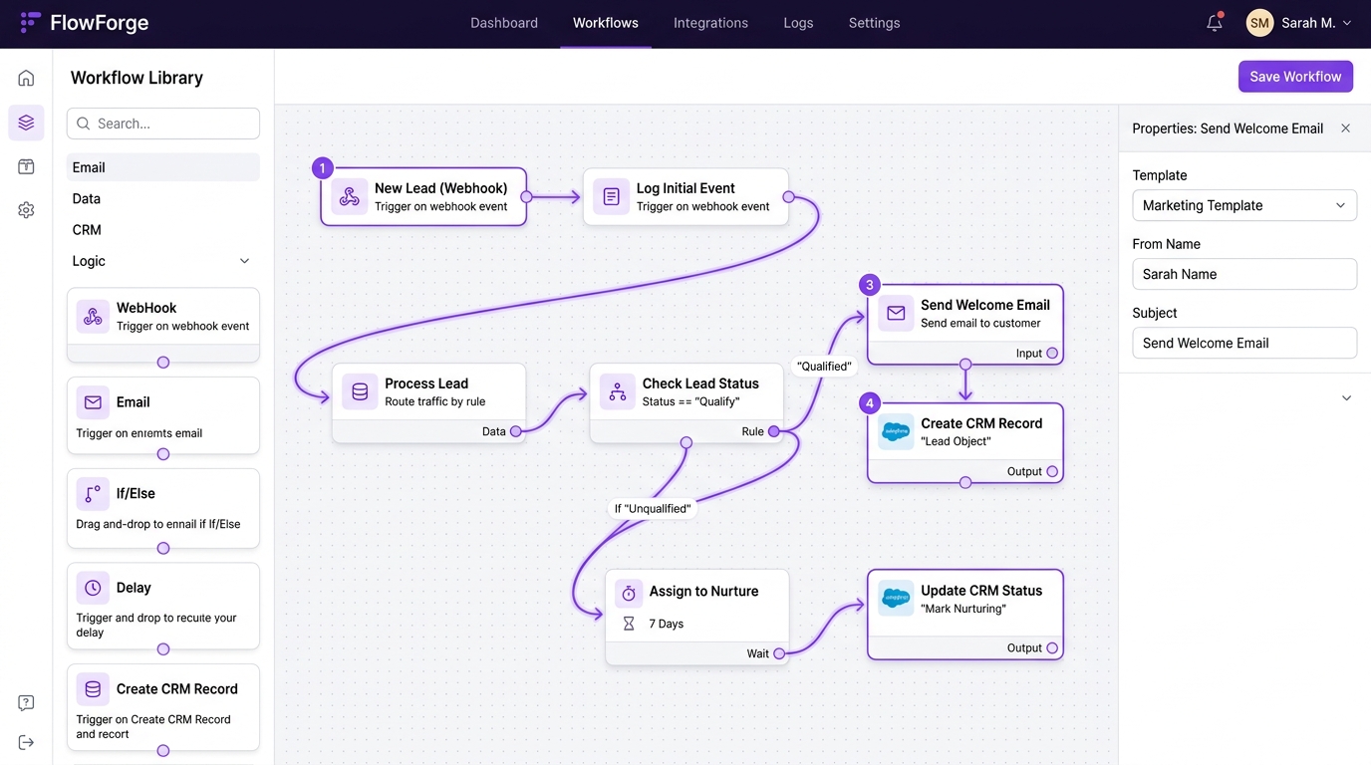This screenshot has height=765, width=1371.
Task: Click the Output port on Create CRM Record
Action: (1052, 471)
